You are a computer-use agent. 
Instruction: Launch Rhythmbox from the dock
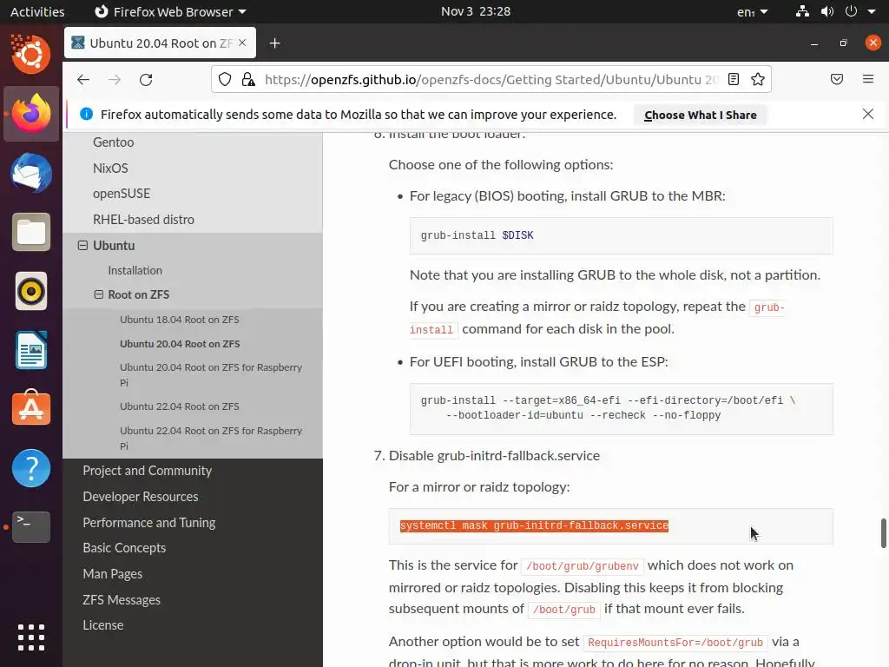click(31, 291)
